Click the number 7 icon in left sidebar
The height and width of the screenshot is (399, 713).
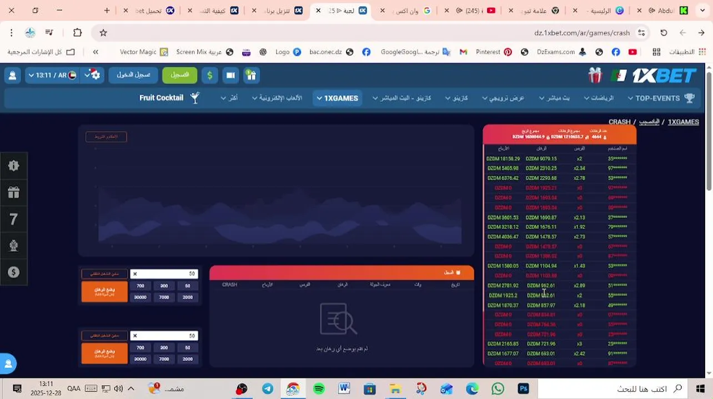pos(14,219)
